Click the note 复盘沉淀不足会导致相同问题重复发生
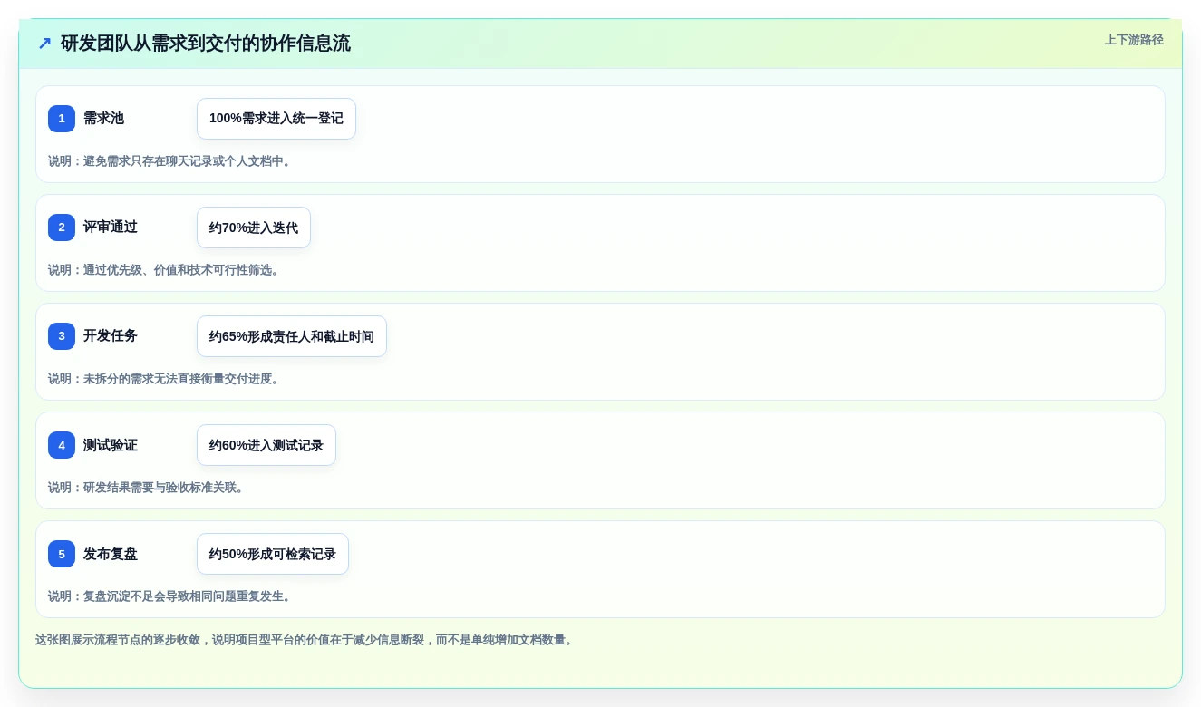Image resolution: width=1201 pixels, height=707 pixels. (169, 596)
